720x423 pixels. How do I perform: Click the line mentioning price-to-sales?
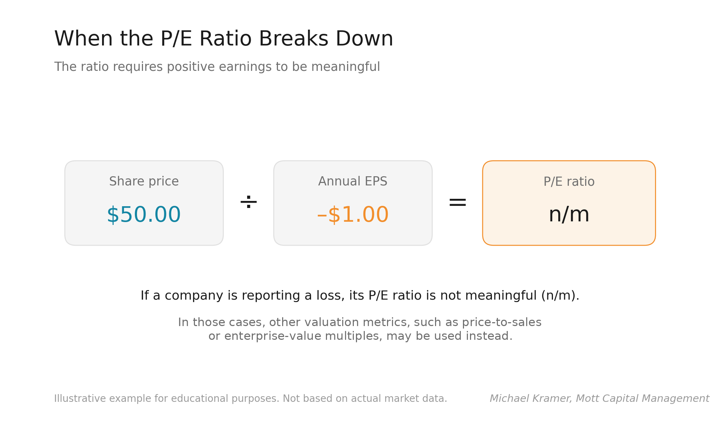coord(360,323)
